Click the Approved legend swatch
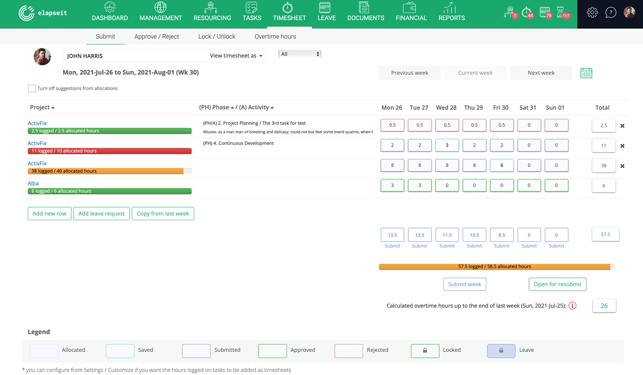 click(x=272, y=351)
